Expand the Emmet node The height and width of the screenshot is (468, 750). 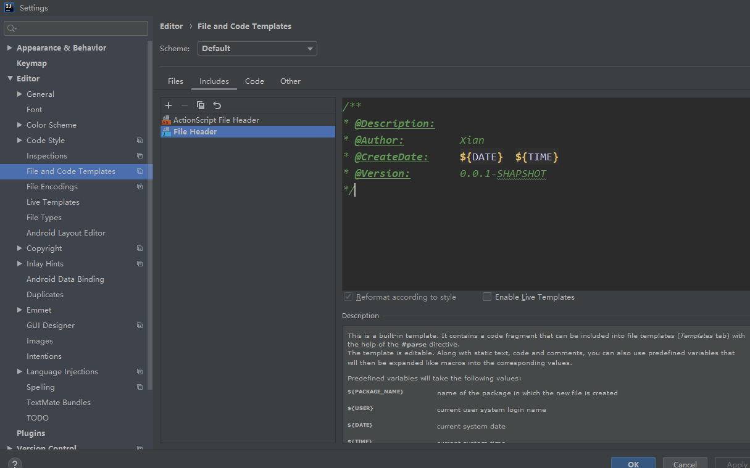20,310
